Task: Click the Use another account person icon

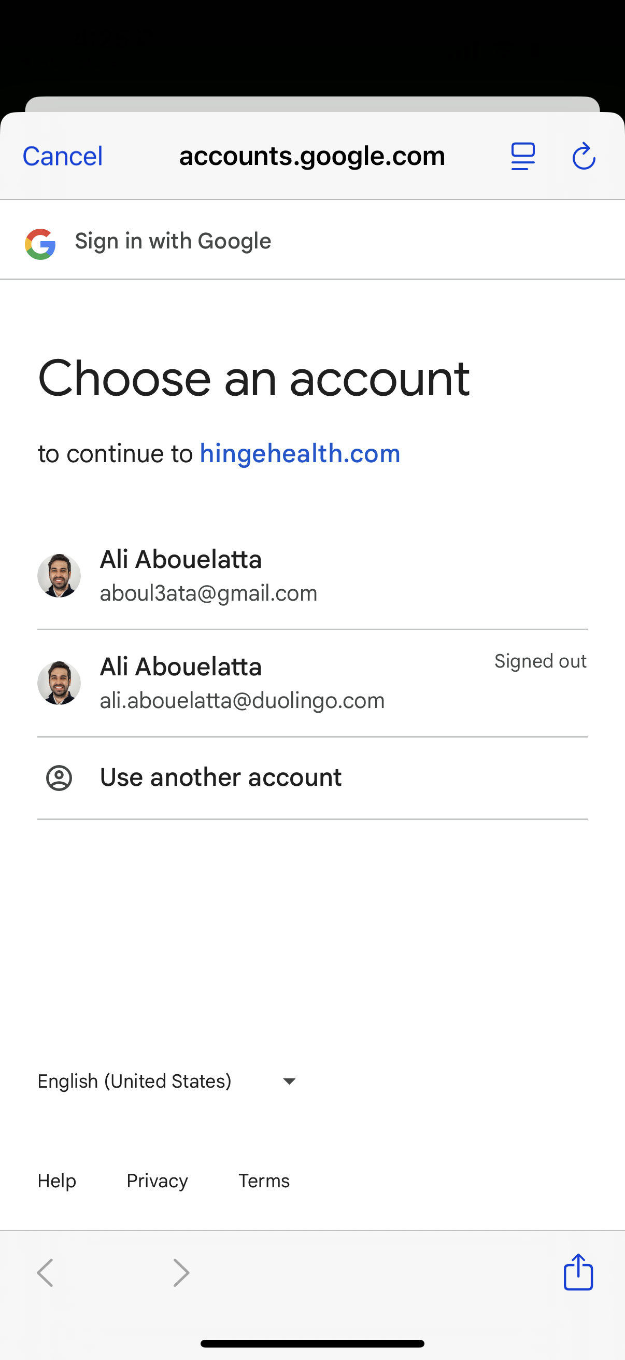Action: [x=59, y=776]
